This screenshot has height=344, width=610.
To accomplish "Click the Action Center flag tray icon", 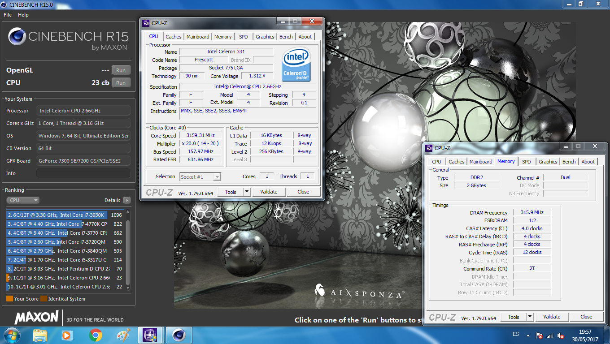I will [x=540, y=335].
